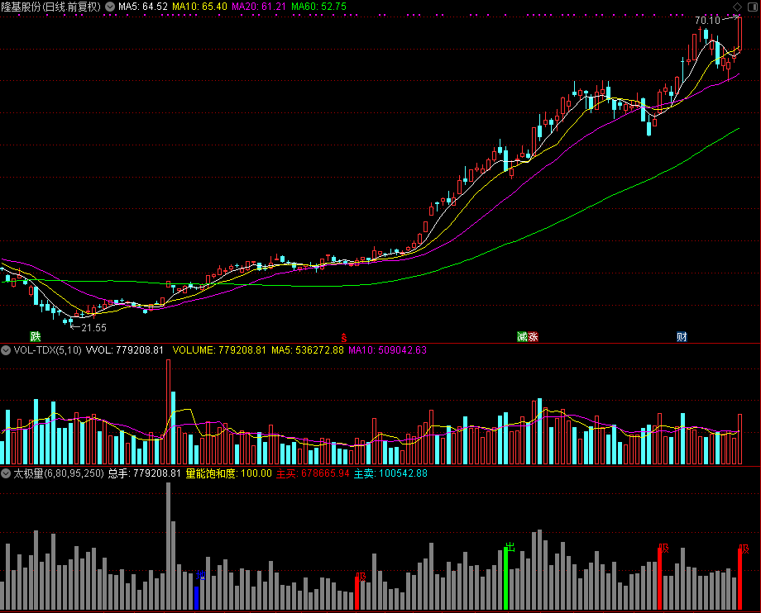Click the green signal bar below 出
This screenshot has height=613, width=761.
coord(505,579)
